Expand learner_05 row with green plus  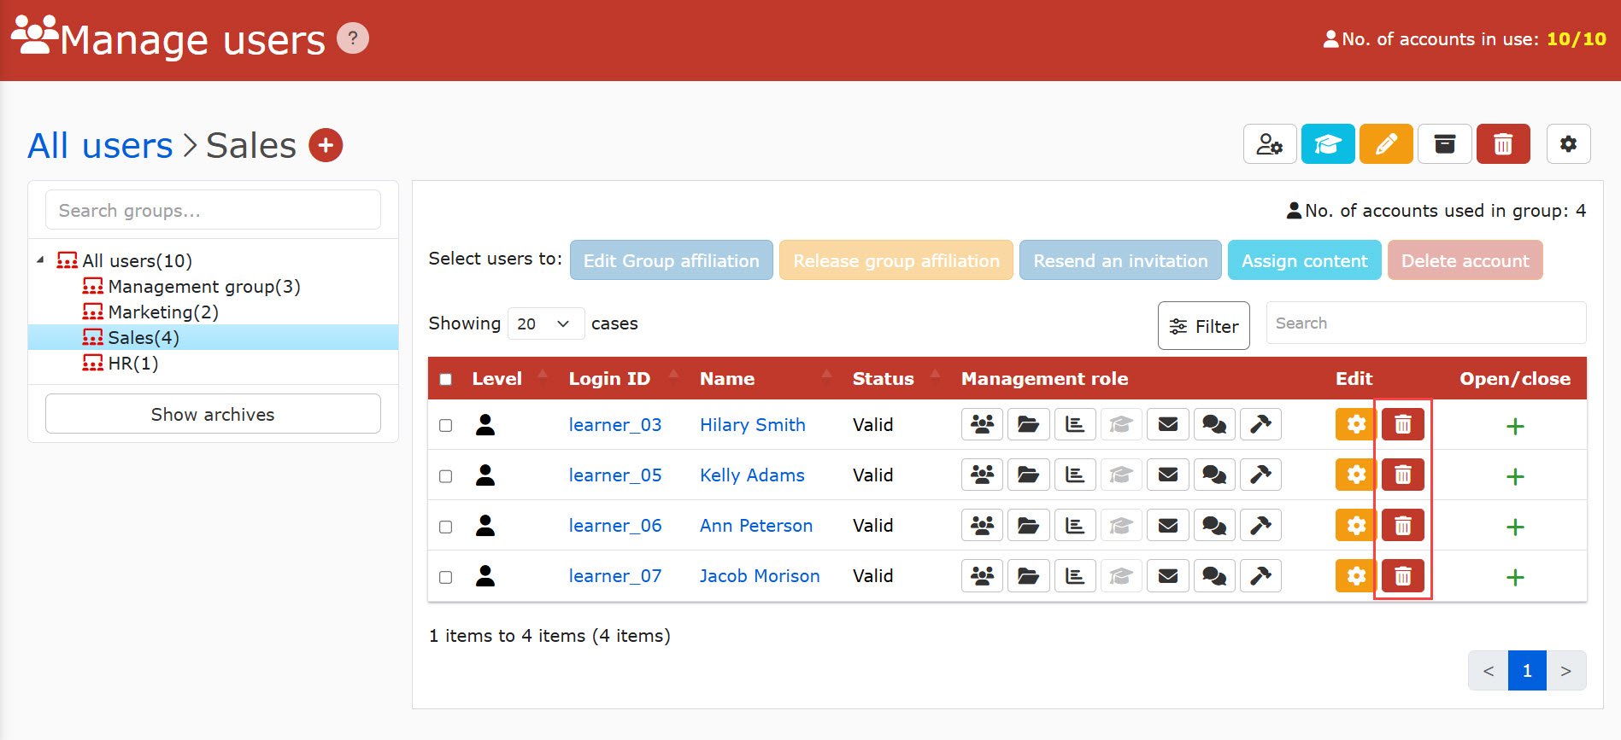(x=1515, y=476)
